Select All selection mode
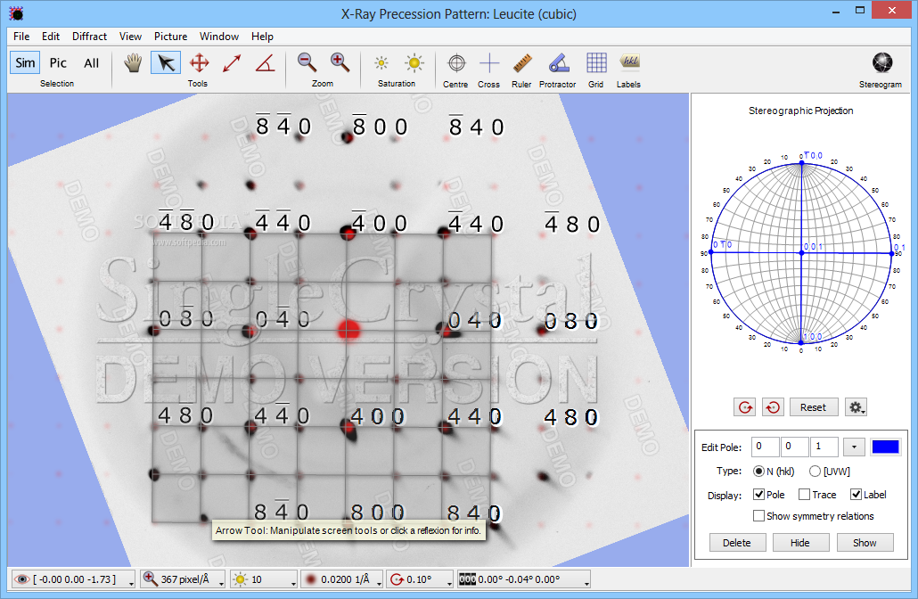This screenshot has width=918, height=599. coord(91,62)
